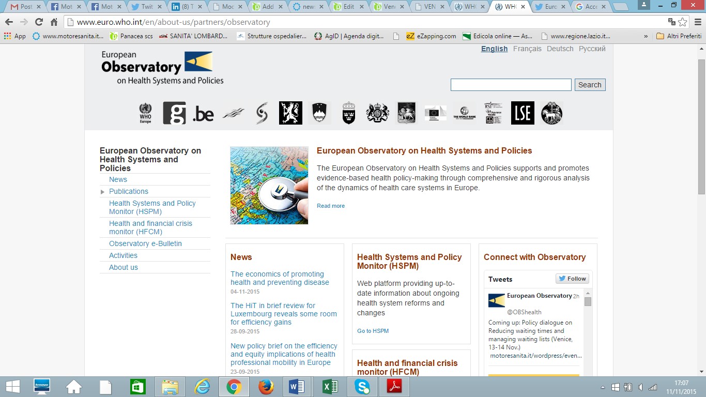The image size is (706, 397).
Task: Open the Apps shortcut in bookmarks bar
Action: (x=14, y=36)
